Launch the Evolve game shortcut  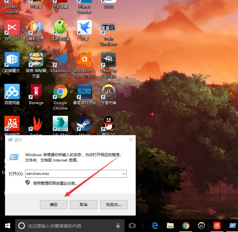click(36, 123)
